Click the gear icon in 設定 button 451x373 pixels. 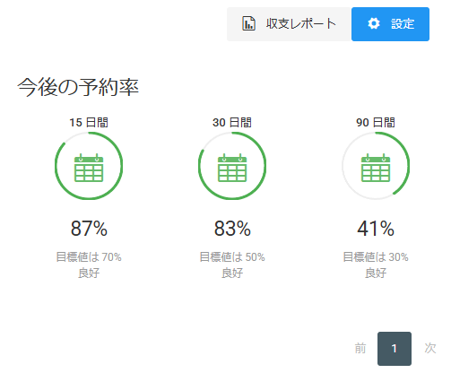pos(374,23)
